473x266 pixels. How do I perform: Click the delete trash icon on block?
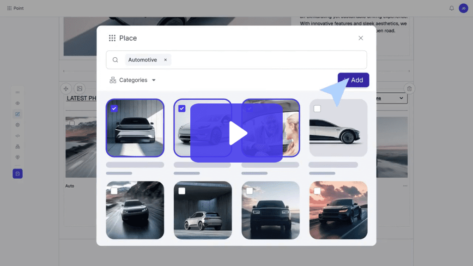click(x=409, y=88)
